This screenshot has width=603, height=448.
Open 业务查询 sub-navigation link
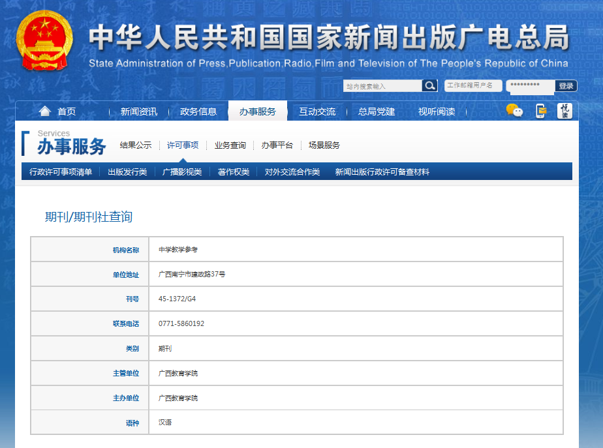click(230, 145)
